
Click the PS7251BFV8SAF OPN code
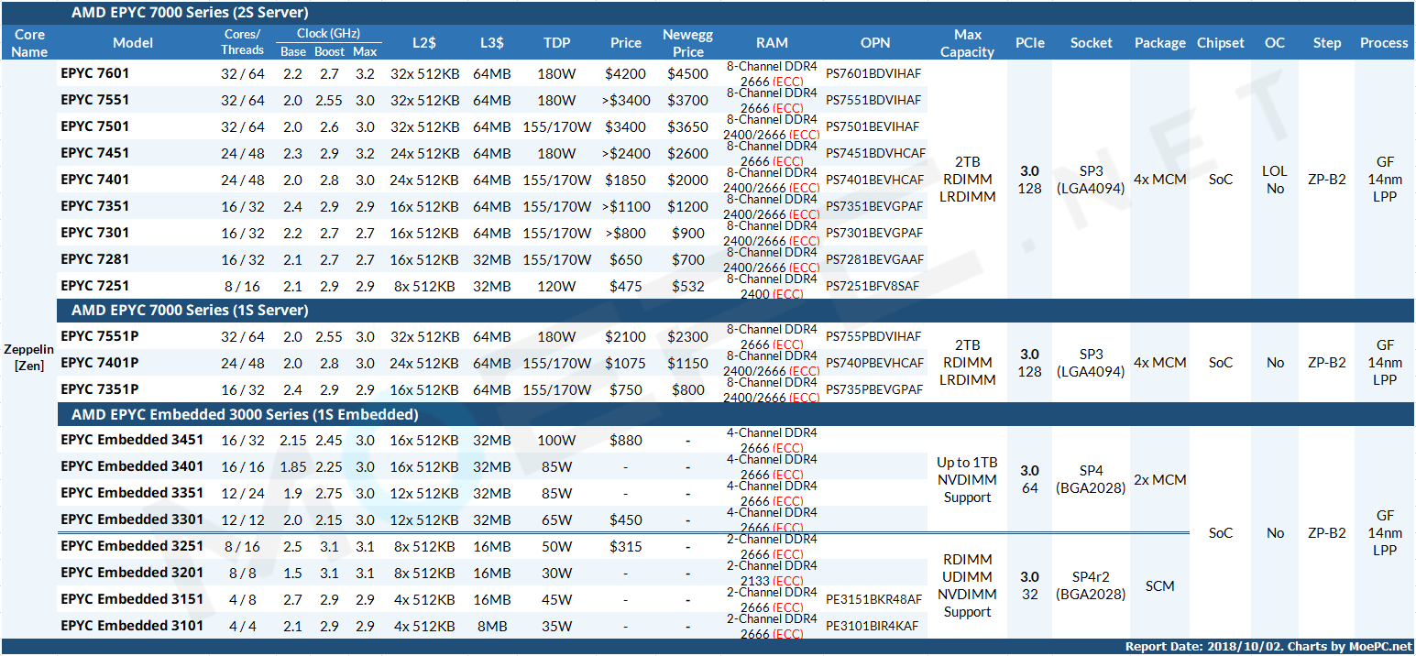[873, 287]
